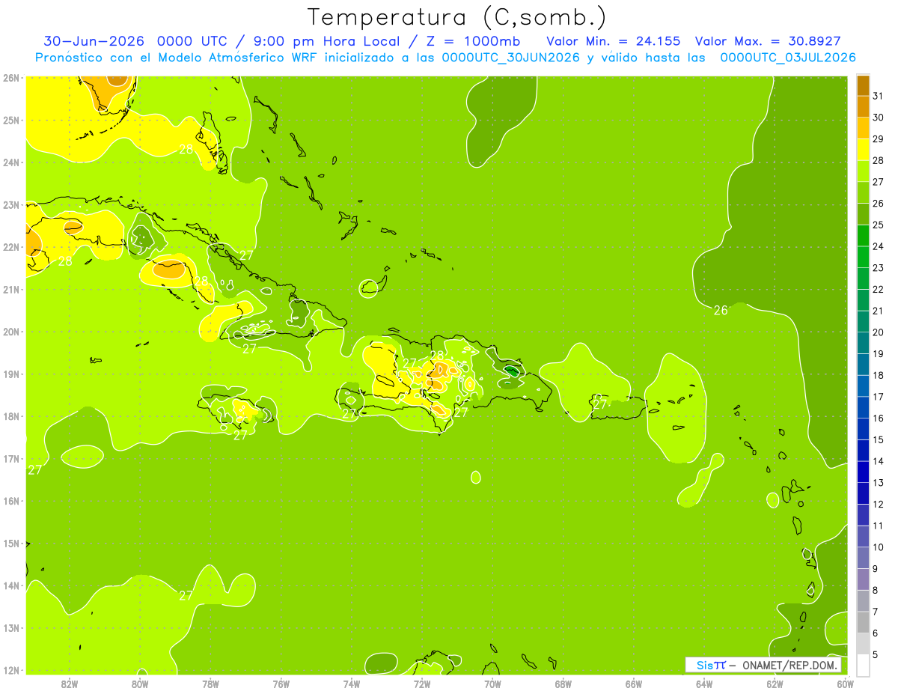Click the "22N" latitude axis label
The height and width of the screenshot is (694, 898).
click(10, 247)
